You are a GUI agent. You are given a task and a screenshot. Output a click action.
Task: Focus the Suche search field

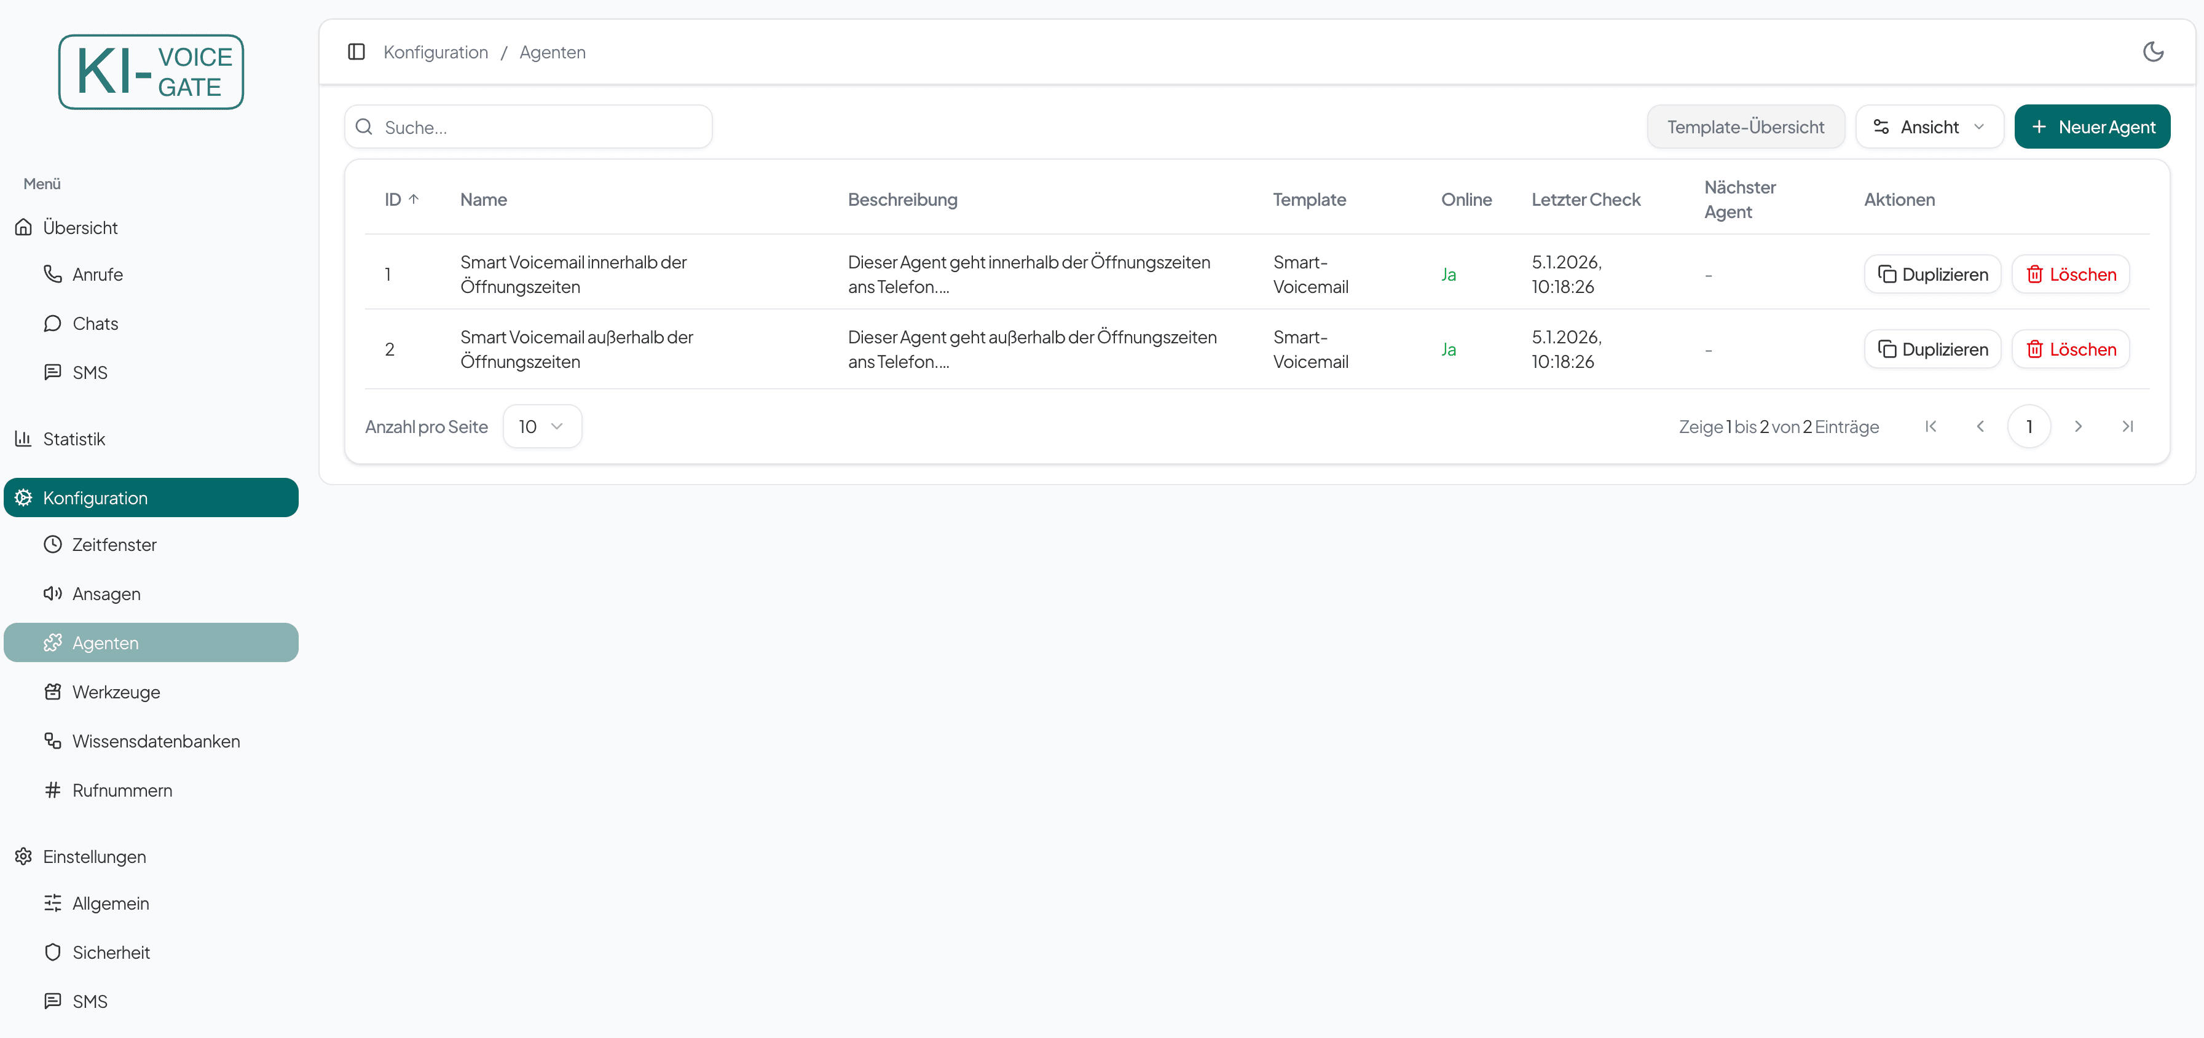(539, 127)
